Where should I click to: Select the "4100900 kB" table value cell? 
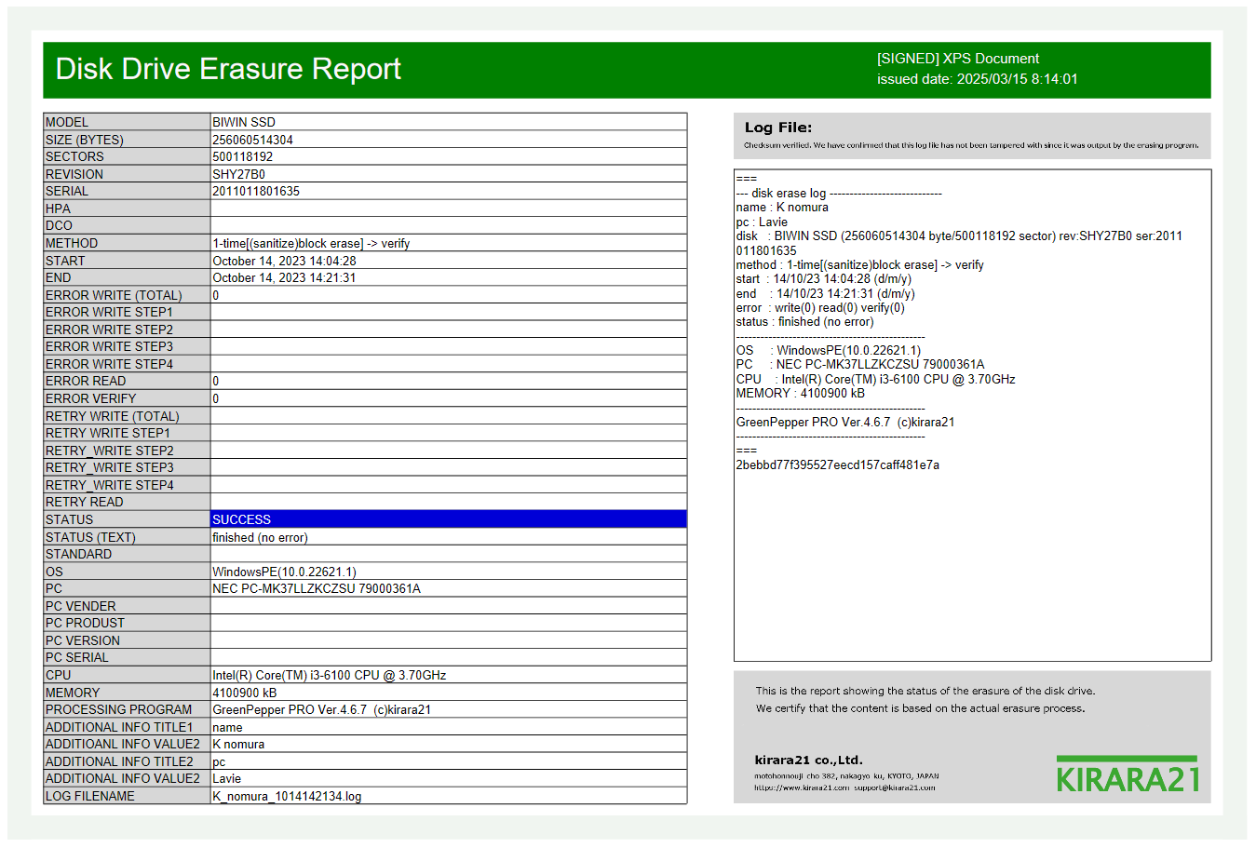[449, 693]
